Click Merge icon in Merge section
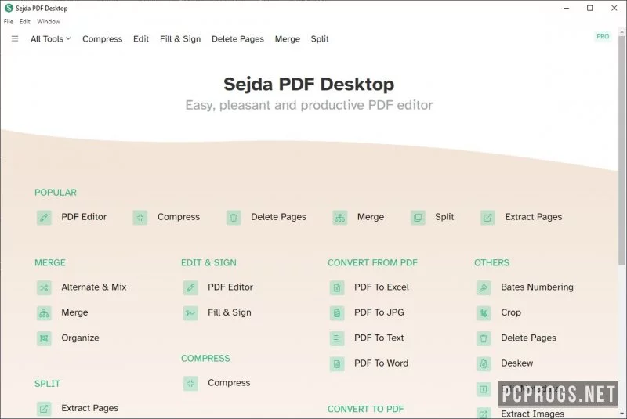 [x=44, y=313]
